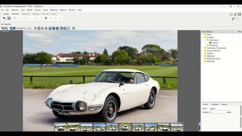Expand the Shots folder in Scene Browser
Viewport: 242px width, 136px height.
coord(203,35)
